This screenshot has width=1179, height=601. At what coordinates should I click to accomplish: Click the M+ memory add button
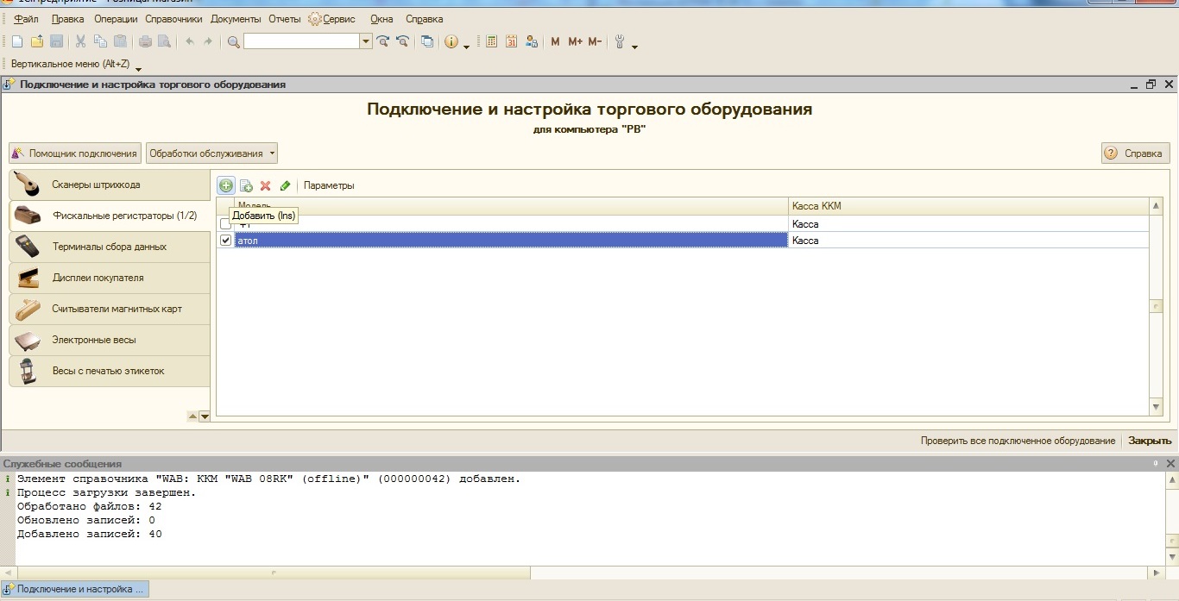pos(576,41)
